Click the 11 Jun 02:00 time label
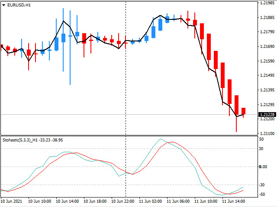This screenshot has width=277, height=207. pos(150,201)
